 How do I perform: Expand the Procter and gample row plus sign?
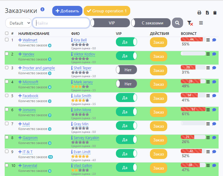20,68
